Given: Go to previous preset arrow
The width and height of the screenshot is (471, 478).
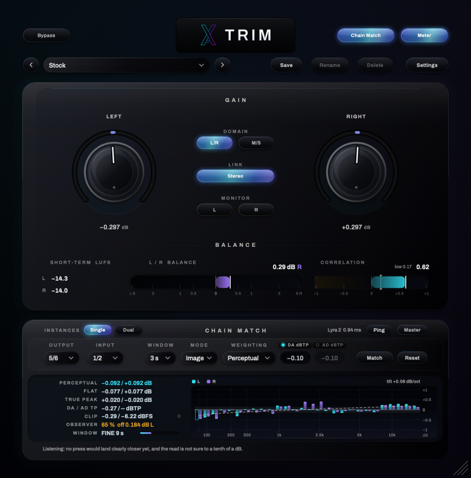Looking at the screenshot, I should coord(31,65).
